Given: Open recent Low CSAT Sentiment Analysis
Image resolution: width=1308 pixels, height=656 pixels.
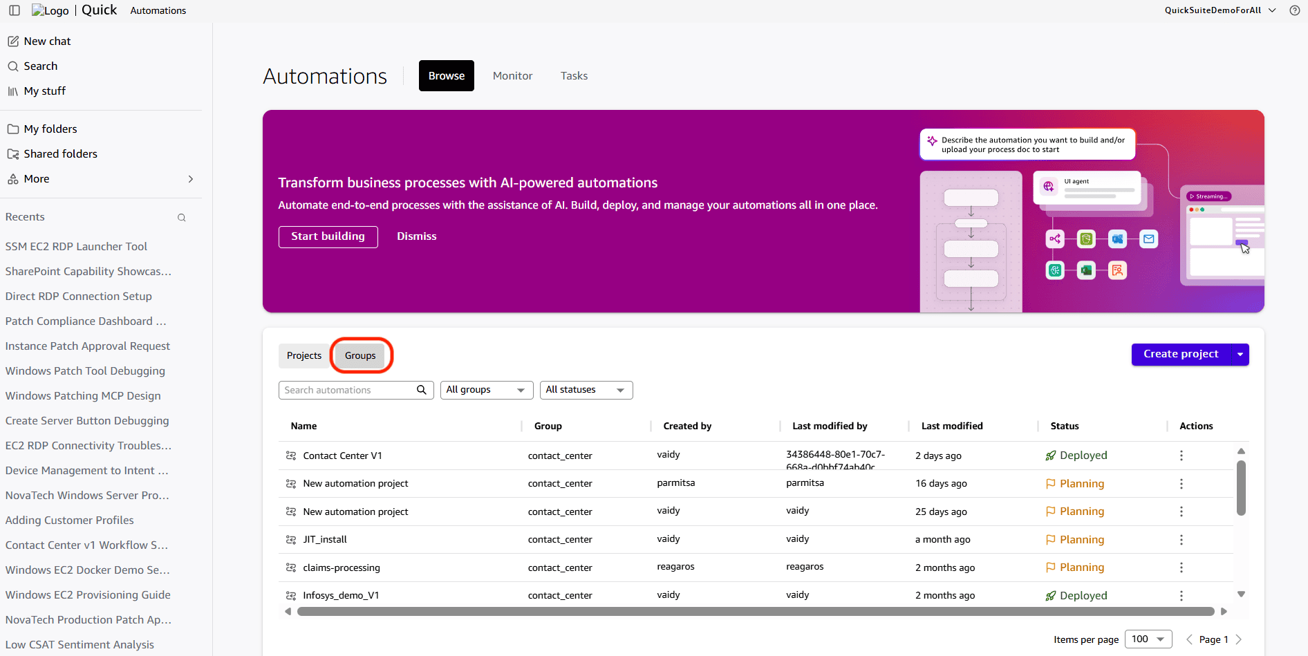Looking at the screenshot, I should pyautogui.click(x=80, y=645).
